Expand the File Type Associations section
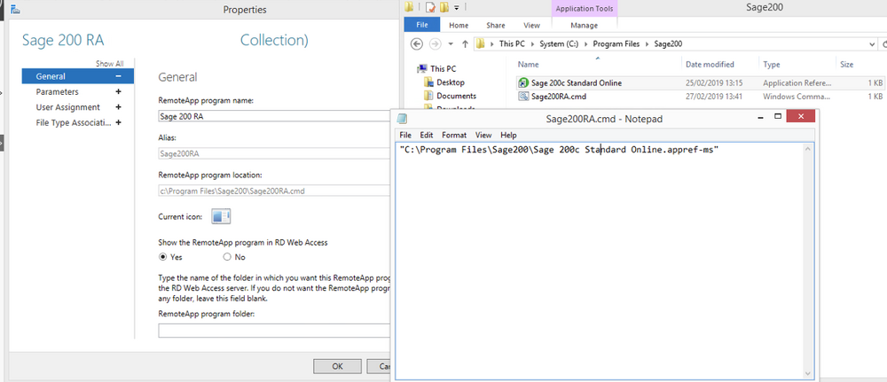Viewport: 887px width, 382px height. (x=118, y=122)
